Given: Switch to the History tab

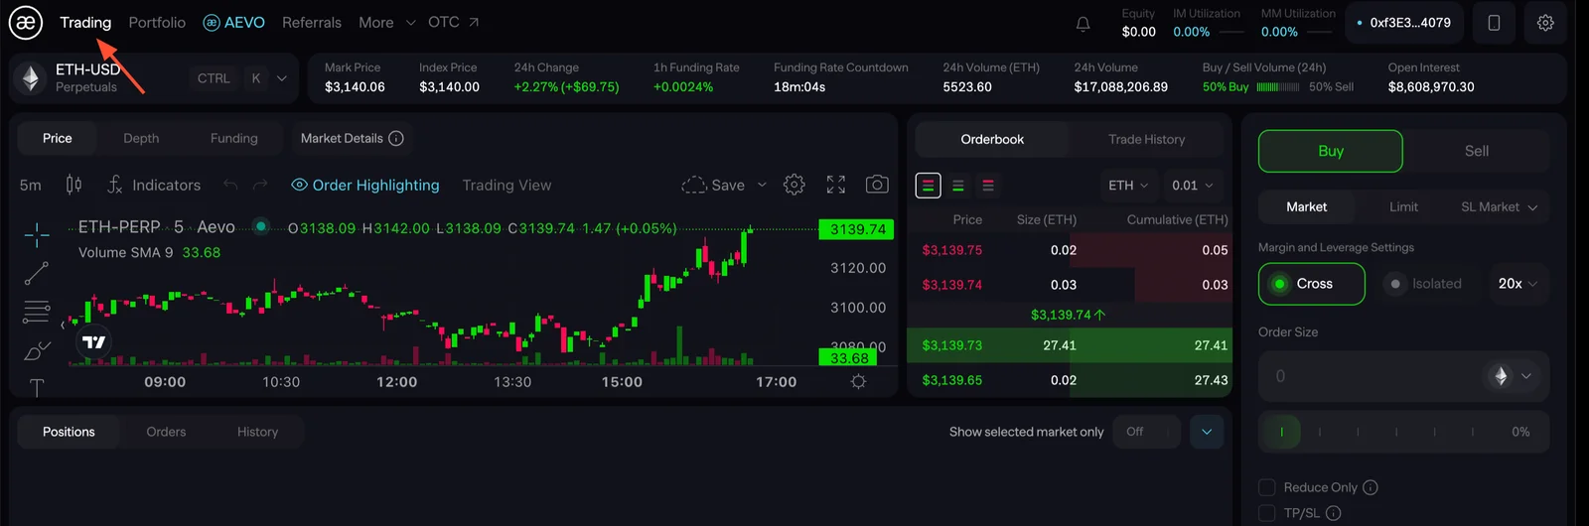Looking at the screenshot, I should [257, 432].
